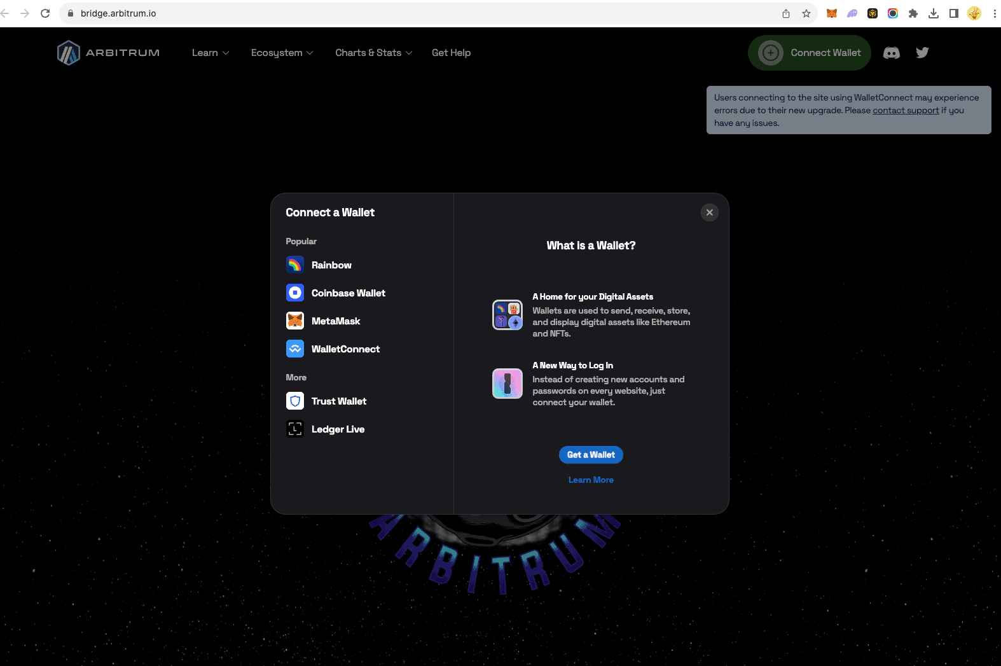Click the MetaMask fox icon in wallet list

295,321
